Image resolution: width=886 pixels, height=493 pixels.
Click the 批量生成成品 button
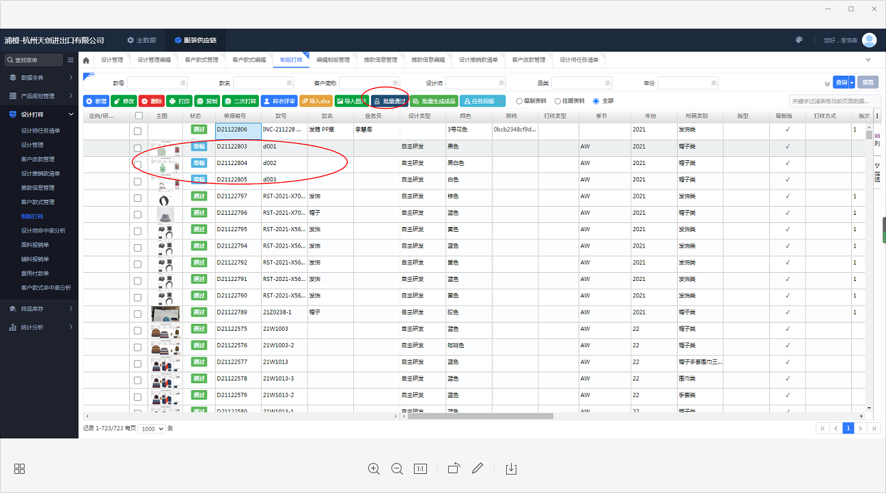(434, 101)
